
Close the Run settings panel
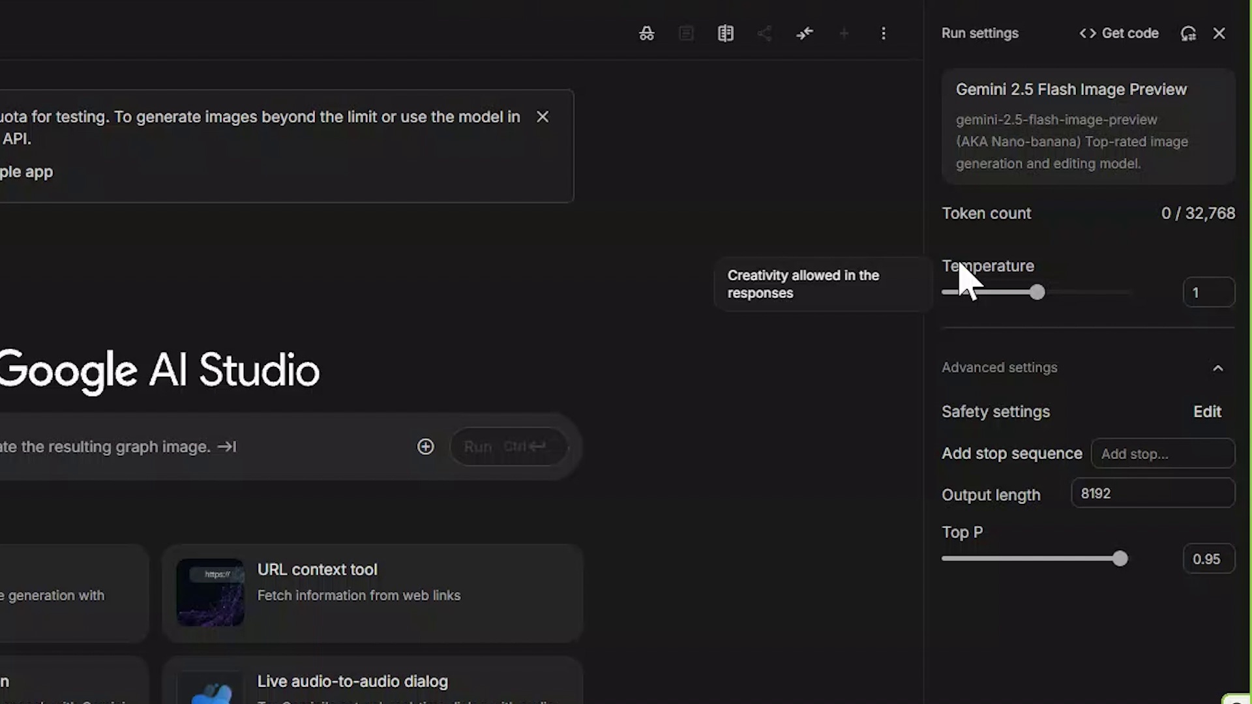click(x=1219, y=33)
